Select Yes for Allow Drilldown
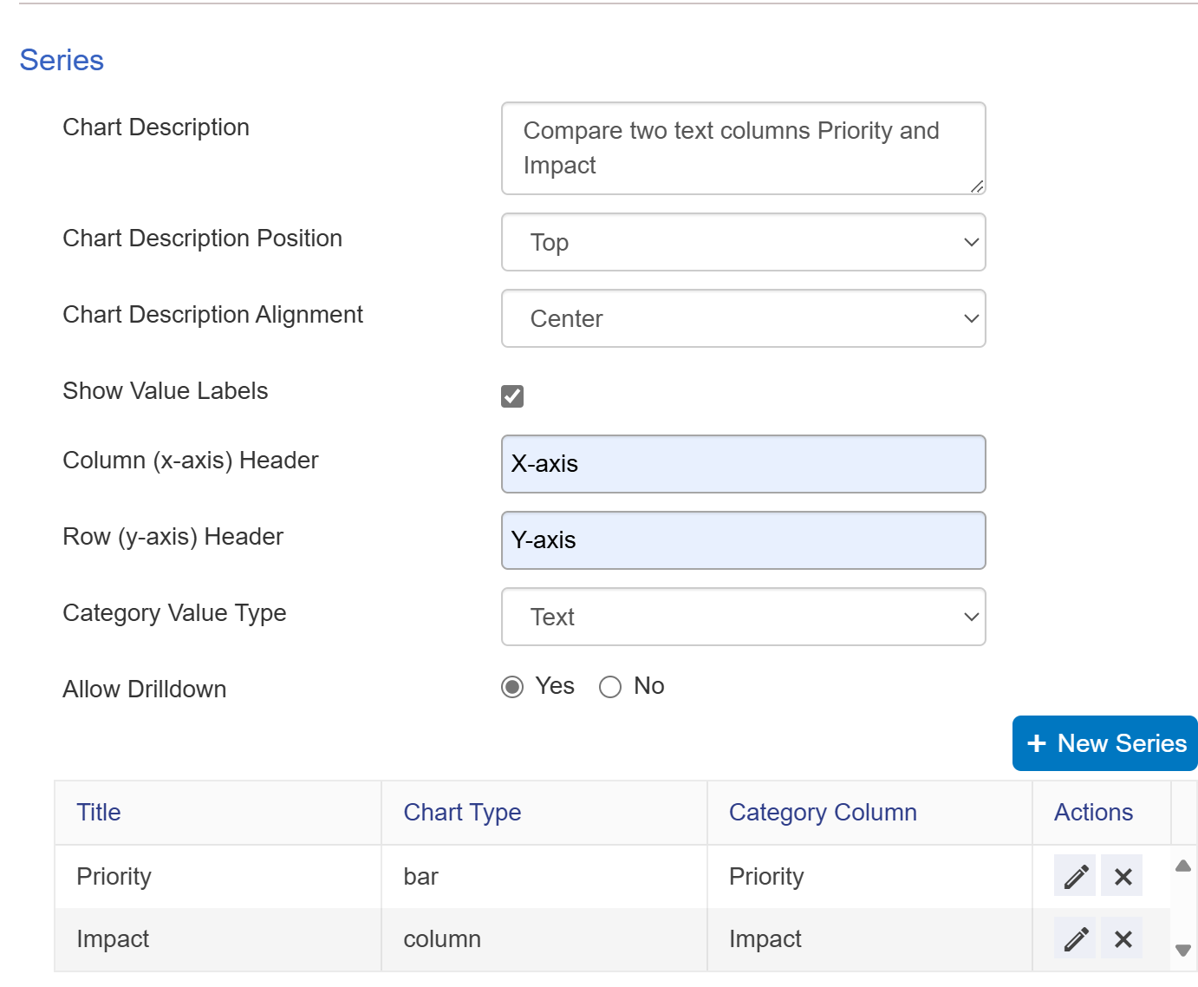This screenshot has height=987, width=1198. [x=512, y=687]
